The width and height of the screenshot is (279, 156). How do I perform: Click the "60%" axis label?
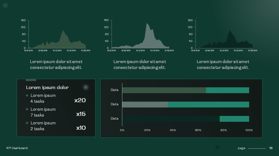tap(198, 130)
